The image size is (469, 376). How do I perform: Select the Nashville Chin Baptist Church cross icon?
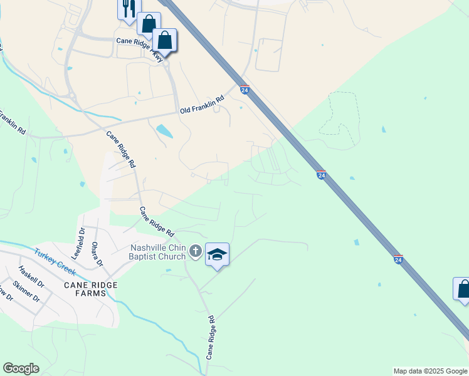point(196,251)
